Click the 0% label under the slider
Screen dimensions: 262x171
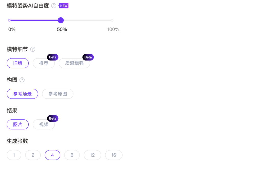(x=12, y=29)
